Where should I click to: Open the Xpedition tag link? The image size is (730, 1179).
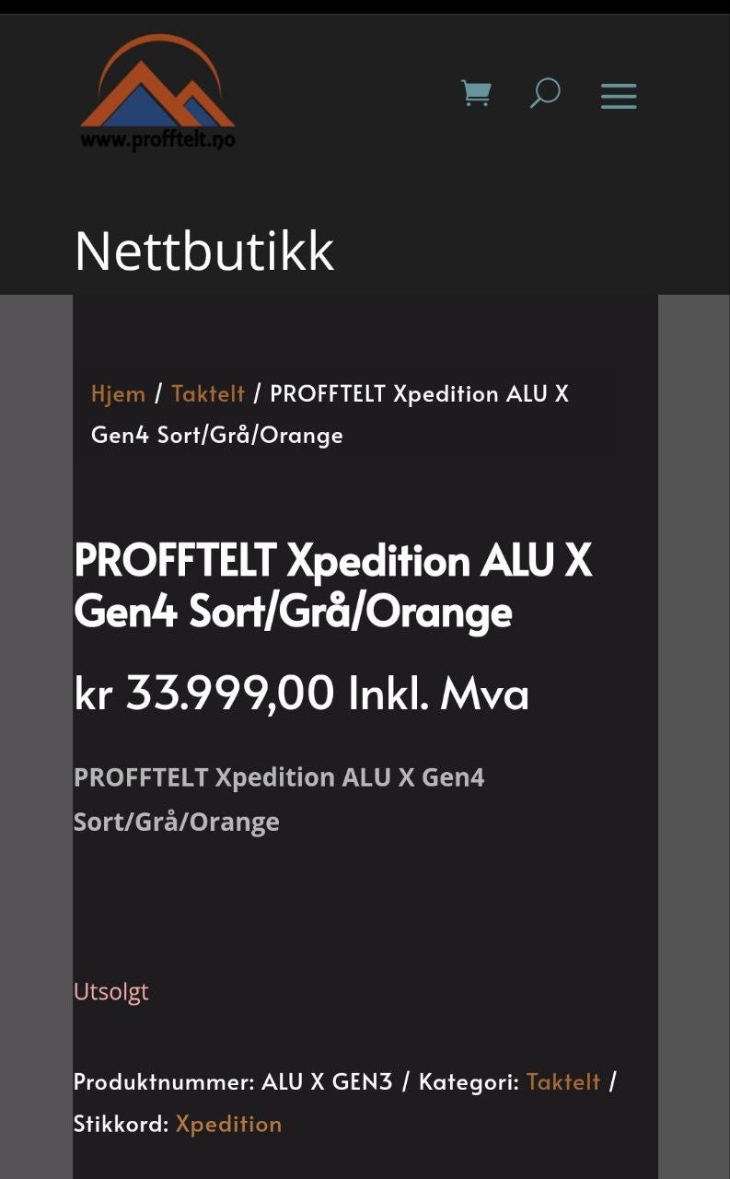228,1124
